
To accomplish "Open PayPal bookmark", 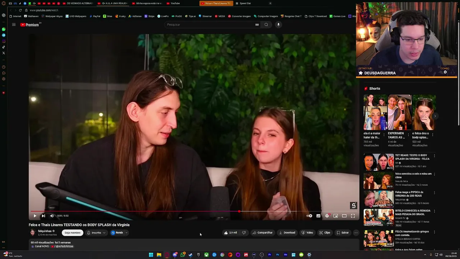I will pyautogui.click(x=95, y=16).
